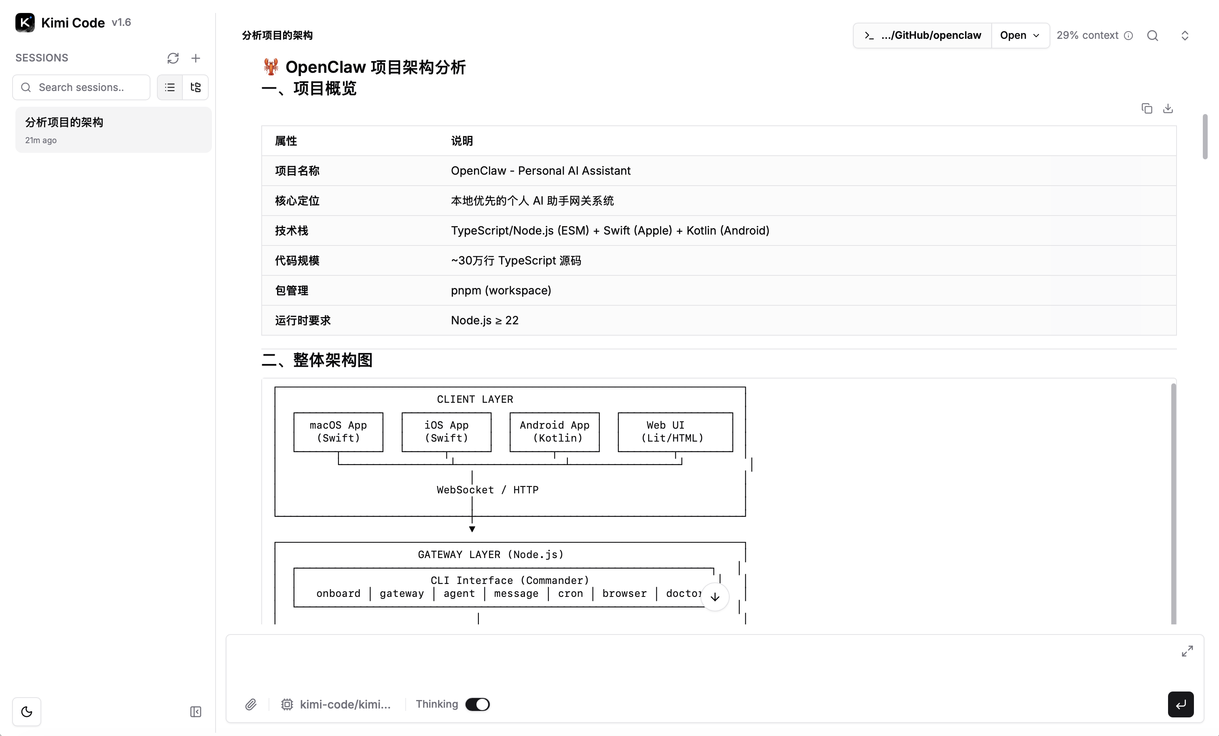This screenshot has width=1219, height=736.
Task: Click the attach file paperclip icon
Action: (251, 704)
